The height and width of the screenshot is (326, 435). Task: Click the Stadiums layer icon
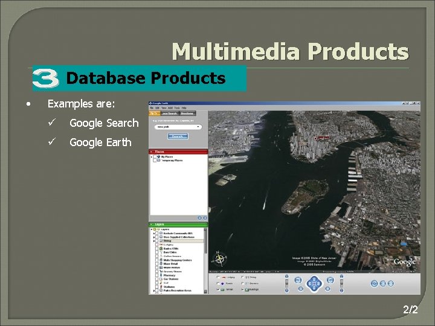(161, 287)
